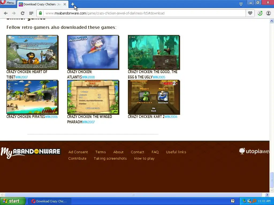Open the user account profile icon
This screenshot has width=274, height=205.
268,13
